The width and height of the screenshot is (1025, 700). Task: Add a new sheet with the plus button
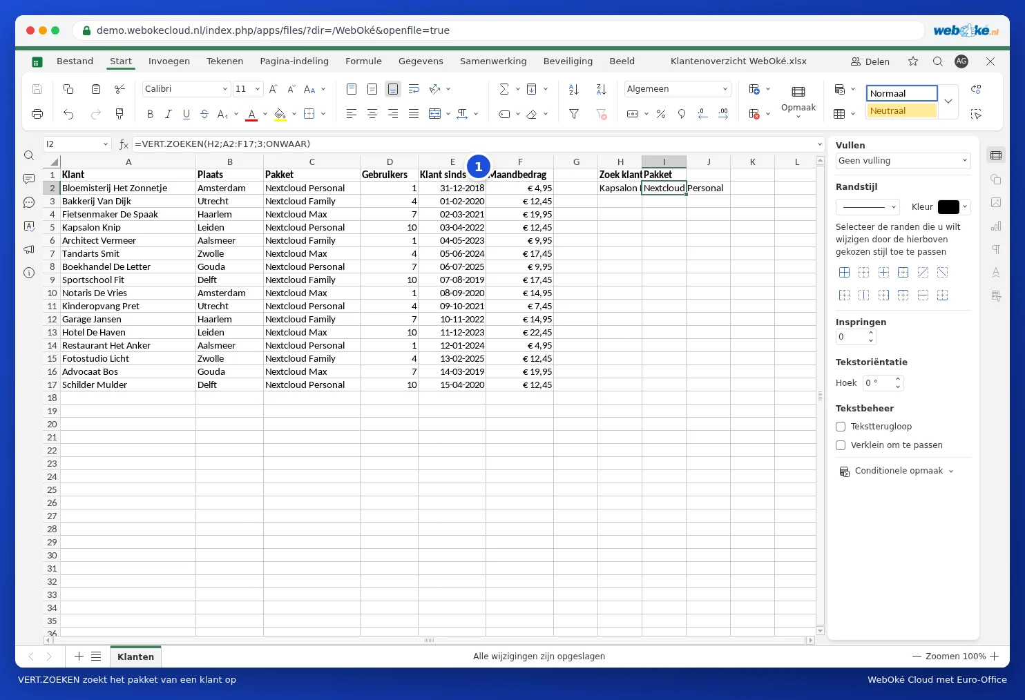(79, 657)
